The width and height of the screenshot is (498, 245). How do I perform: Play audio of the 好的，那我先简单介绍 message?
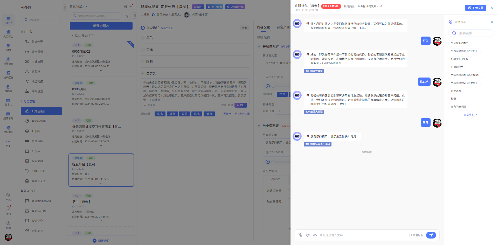(308, 54)
